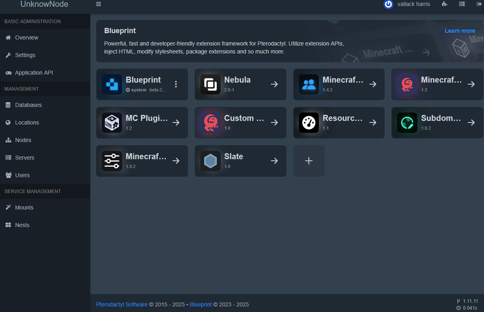Viewport: 484px width, 312px height.
Task: Open the Pterodactyl Software footer link
Action: click(122, 304)
